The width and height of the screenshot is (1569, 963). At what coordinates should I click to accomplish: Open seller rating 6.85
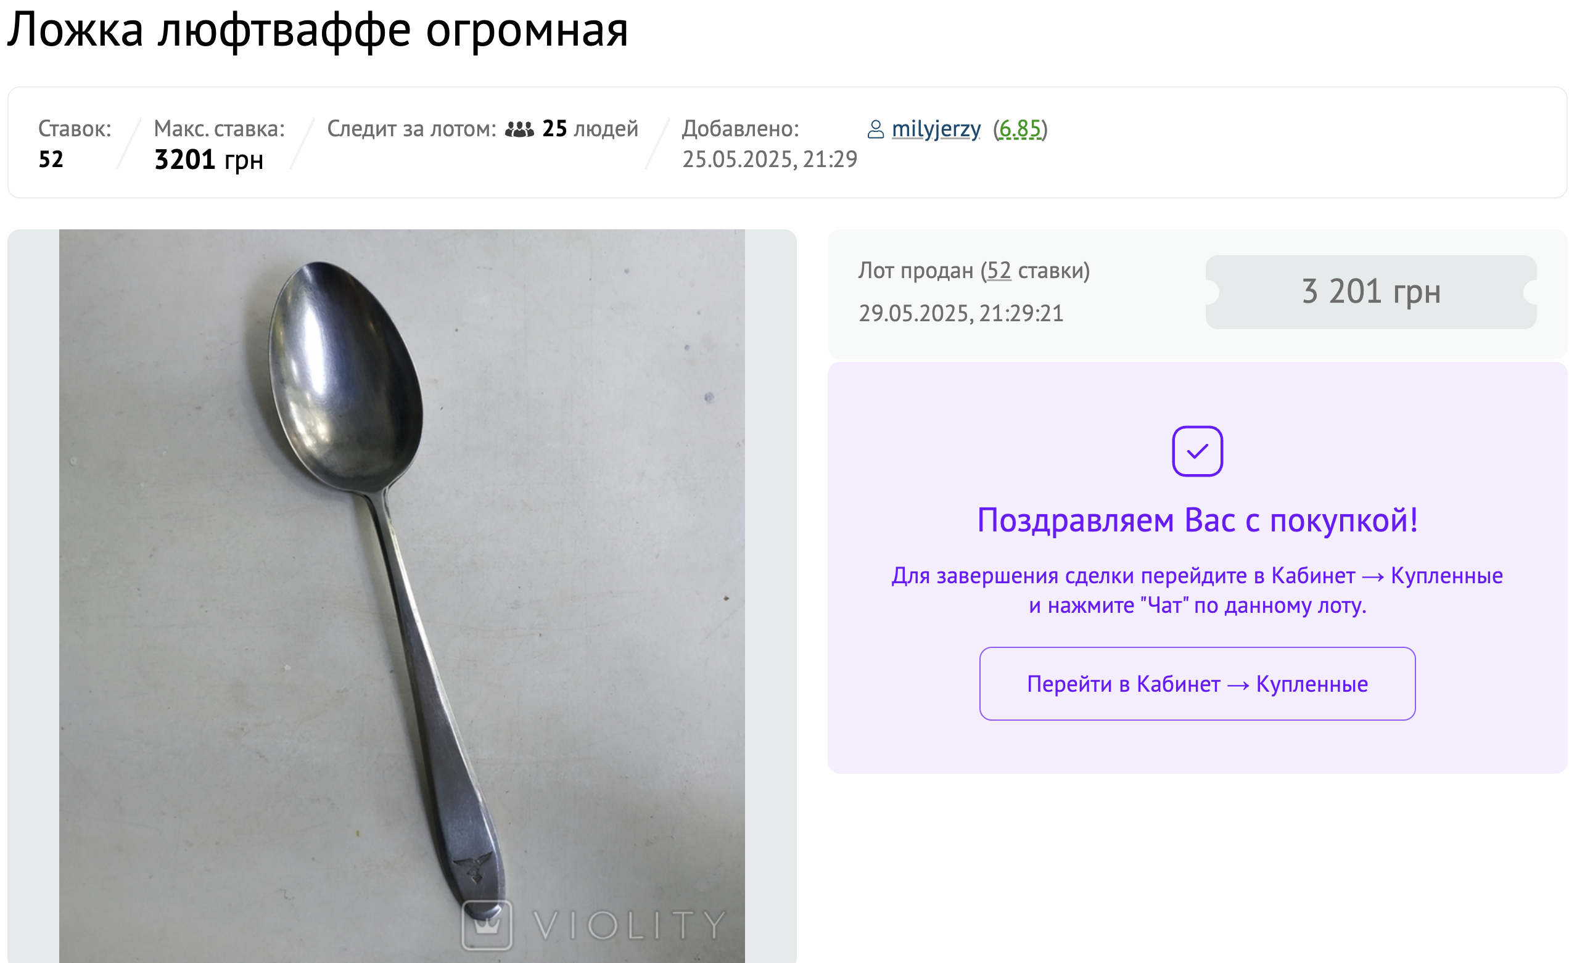tap(1019, 129)
